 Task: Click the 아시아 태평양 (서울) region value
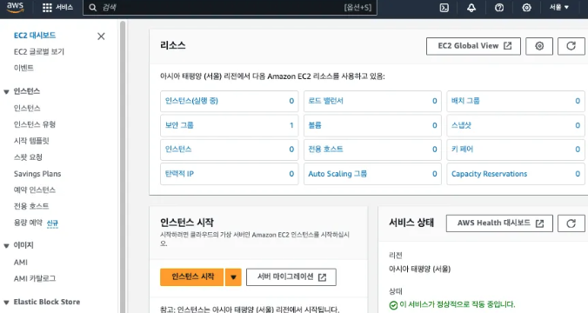pyautogui.click(x=419, y=270)
